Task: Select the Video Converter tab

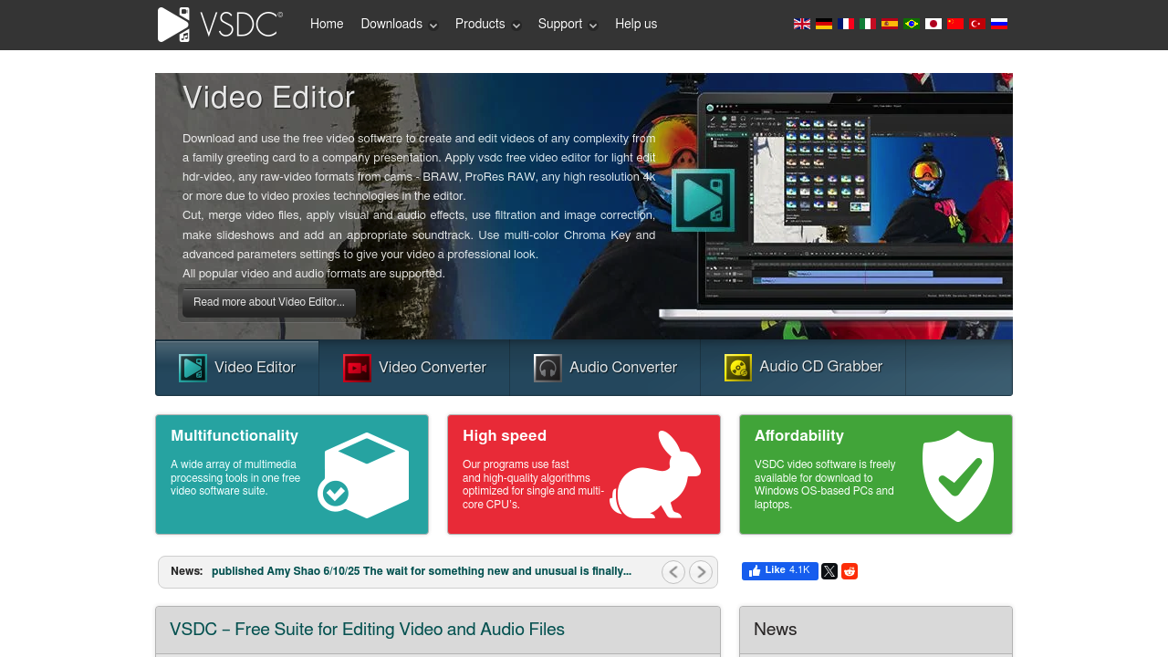Action: (414, 368)
